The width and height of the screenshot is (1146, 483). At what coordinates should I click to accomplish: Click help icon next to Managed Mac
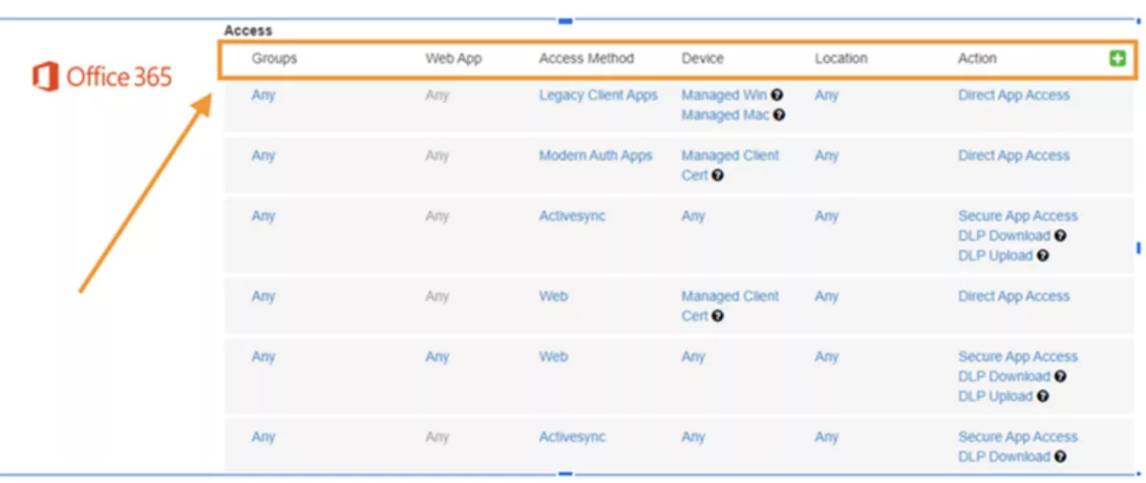(779, 115)
